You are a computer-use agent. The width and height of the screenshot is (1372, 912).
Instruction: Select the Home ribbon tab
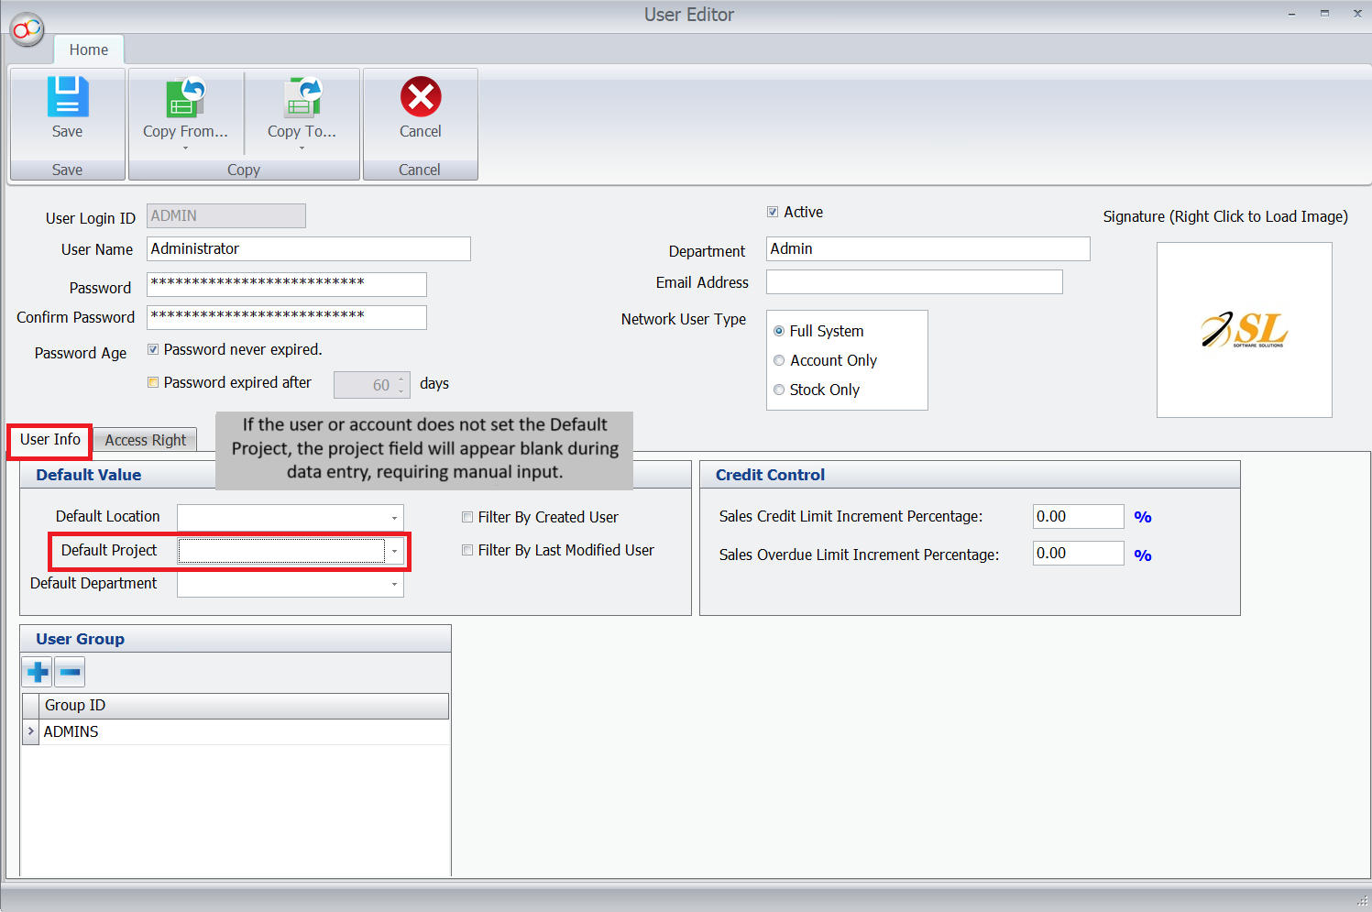click(89, 50)
